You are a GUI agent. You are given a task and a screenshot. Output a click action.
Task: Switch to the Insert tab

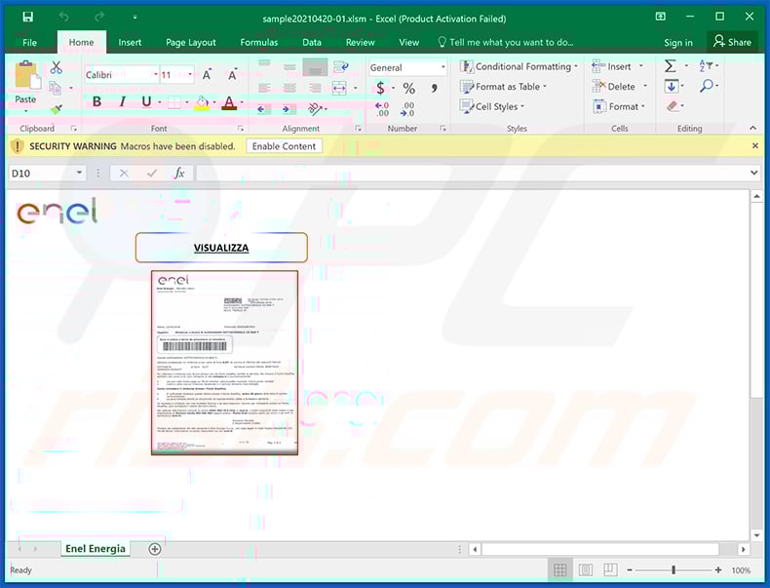click(x=130, y=42)
